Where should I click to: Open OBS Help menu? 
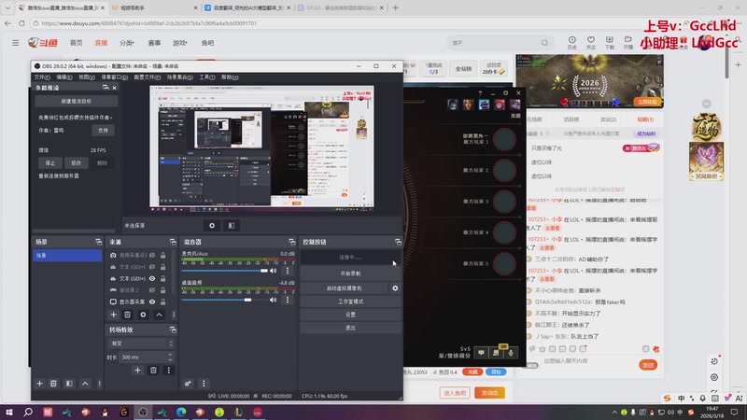click(x=230, y=77)
